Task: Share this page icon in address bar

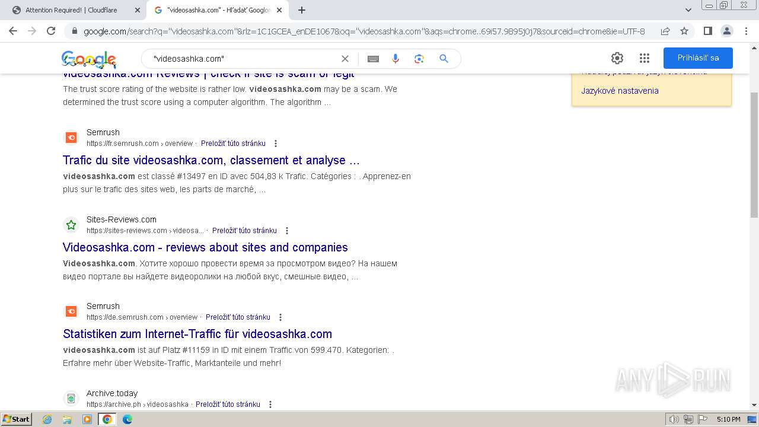Action: tap(665, 31)
